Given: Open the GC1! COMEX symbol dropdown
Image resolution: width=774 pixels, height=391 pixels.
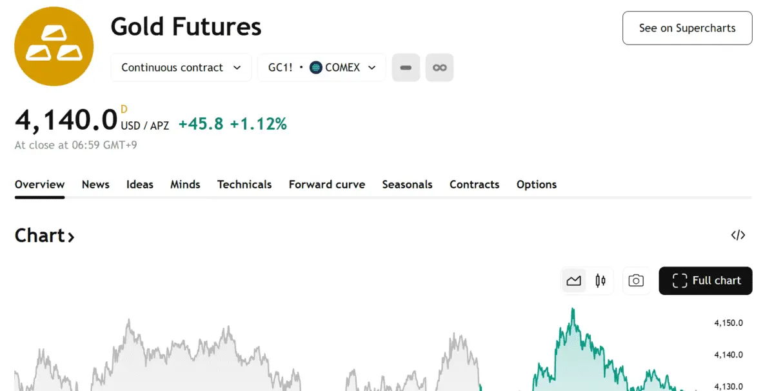Looking at the screenshot, I should [322, 68].
